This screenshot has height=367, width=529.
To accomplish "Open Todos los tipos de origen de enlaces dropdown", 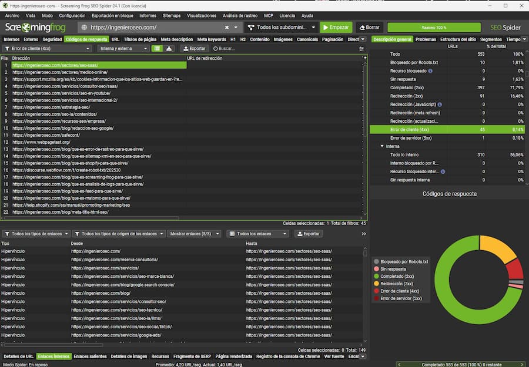I will tap(119, 234).
